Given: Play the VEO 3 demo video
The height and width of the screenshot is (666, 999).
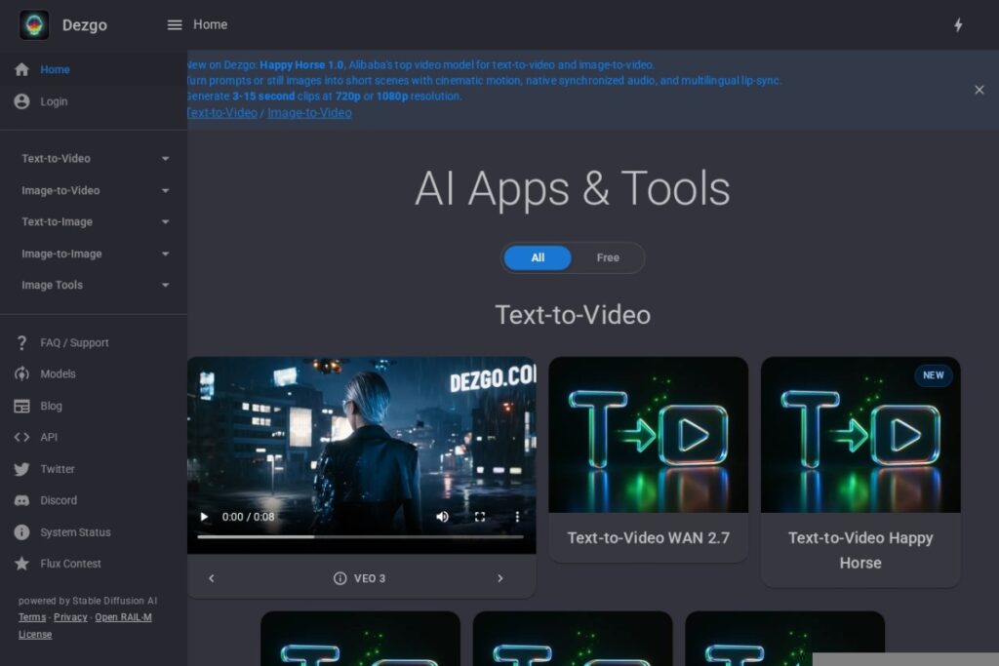Looking at the screenshot, I should [204, 517].
